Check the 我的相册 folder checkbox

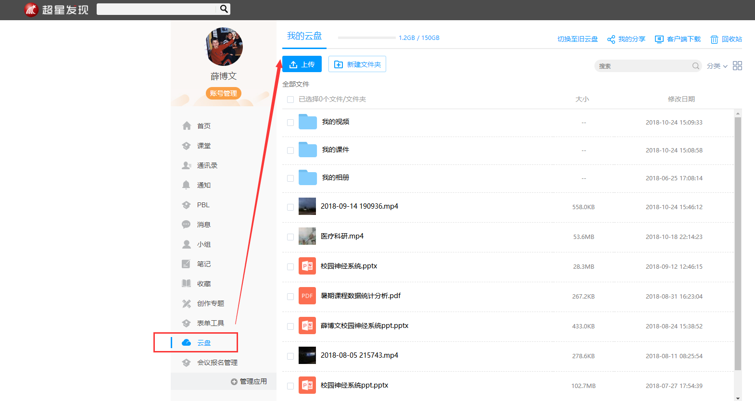290,178
